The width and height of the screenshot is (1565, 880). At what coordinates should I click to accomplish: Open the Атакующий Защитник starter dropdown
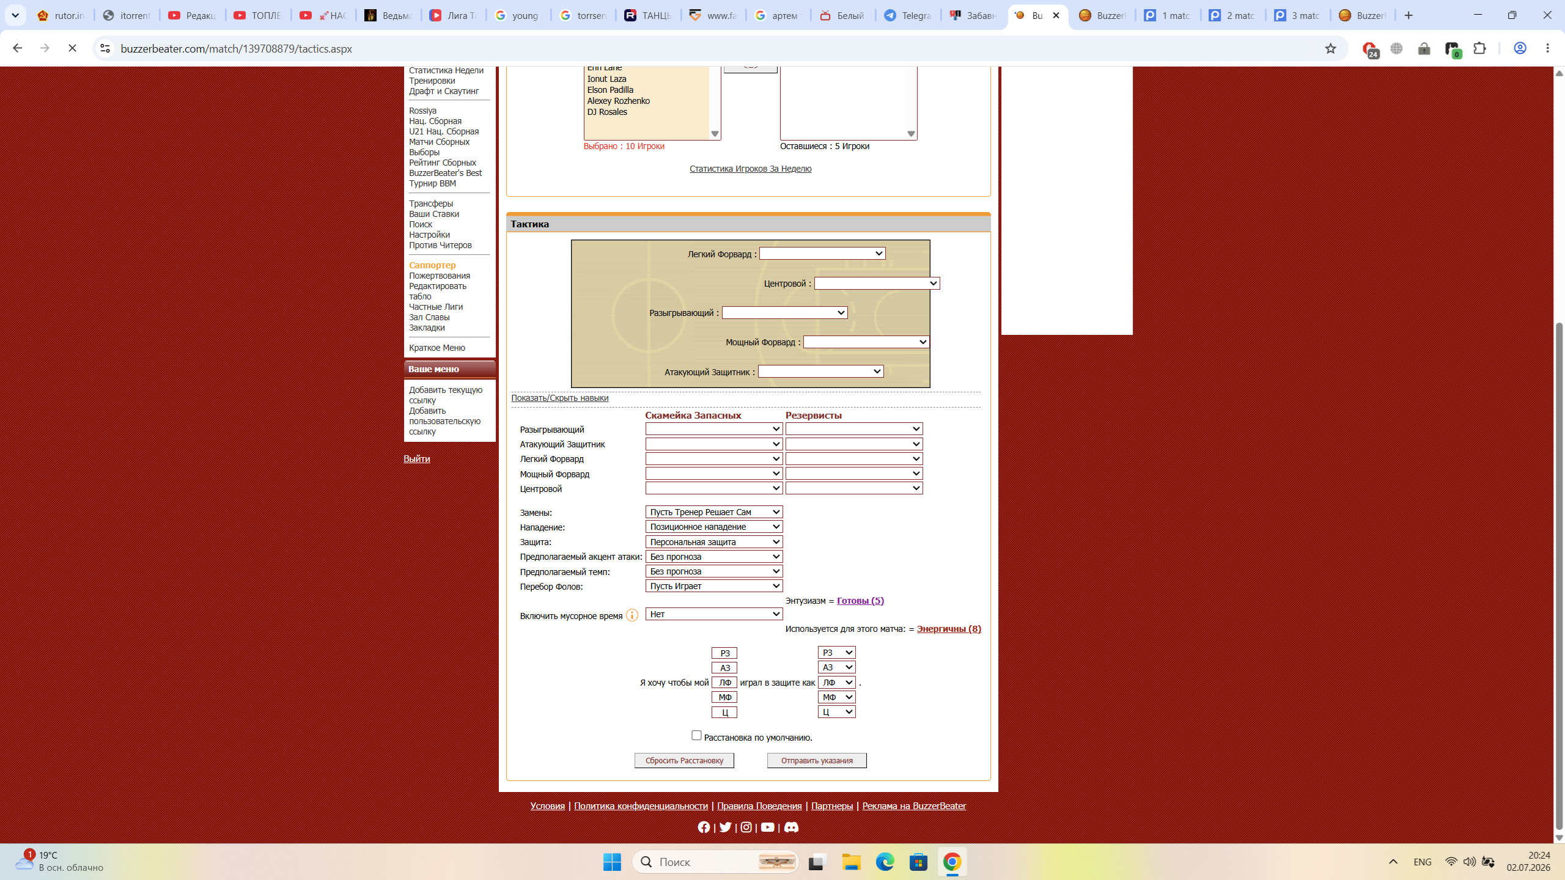tap(820, 372)
